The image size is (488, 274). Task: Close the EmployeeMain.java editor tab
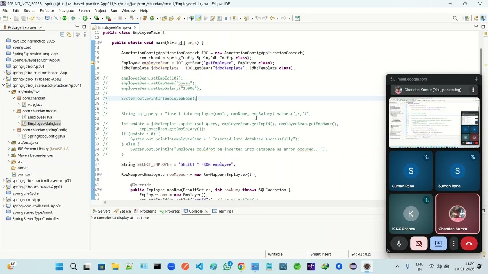click(x=135, y=27)
